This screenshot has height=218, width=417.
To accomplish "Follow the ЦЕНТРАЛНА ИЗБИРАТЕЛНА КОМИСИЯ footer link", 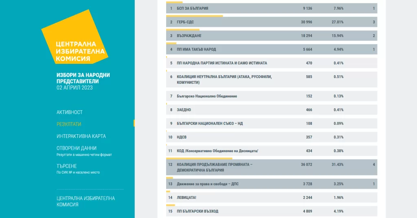I will [86, 201].
